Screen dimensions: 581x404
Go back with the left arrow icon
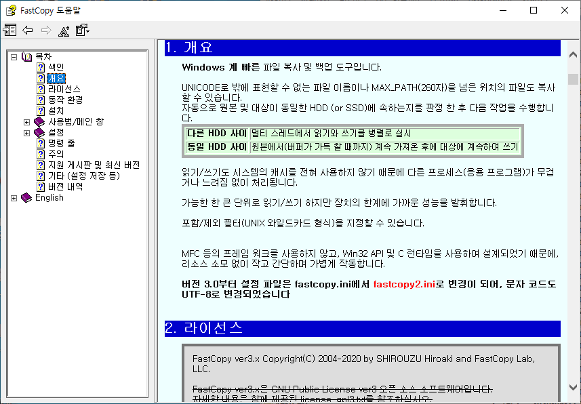28,30
